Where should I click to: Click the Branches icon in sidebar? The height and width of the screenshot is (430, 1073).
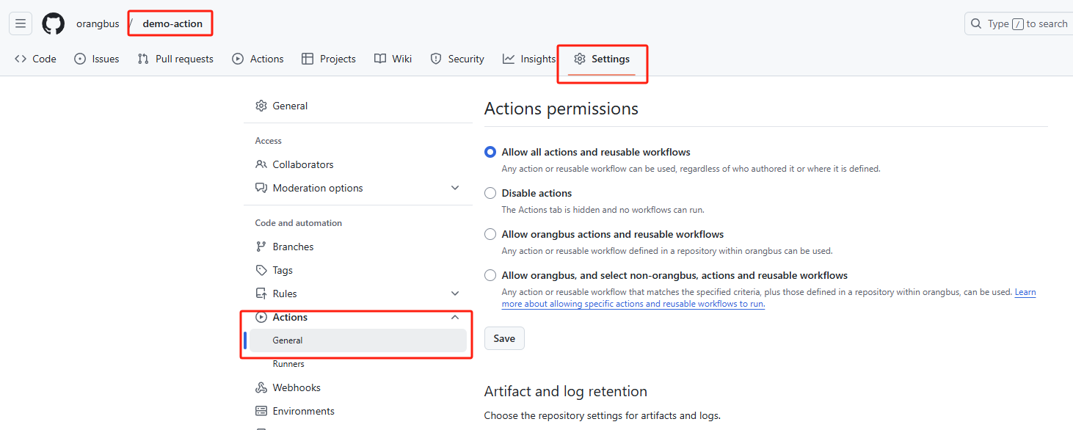click(261, 247)
